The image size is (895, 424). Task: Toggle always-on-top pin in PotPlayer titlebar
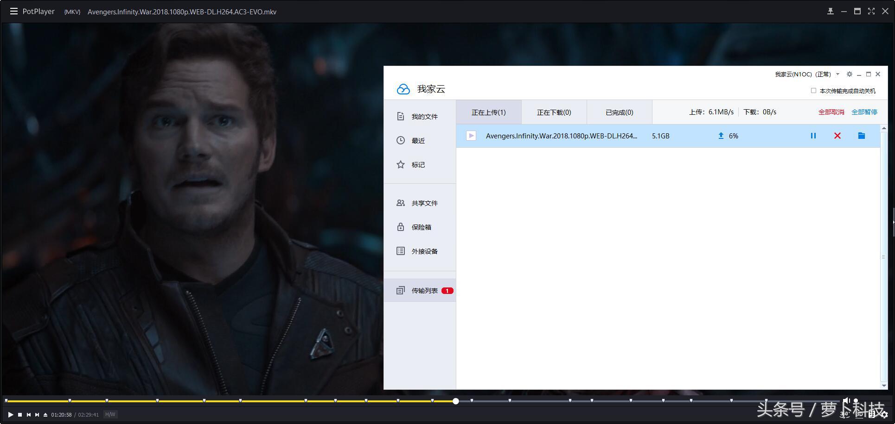(831, 11)
